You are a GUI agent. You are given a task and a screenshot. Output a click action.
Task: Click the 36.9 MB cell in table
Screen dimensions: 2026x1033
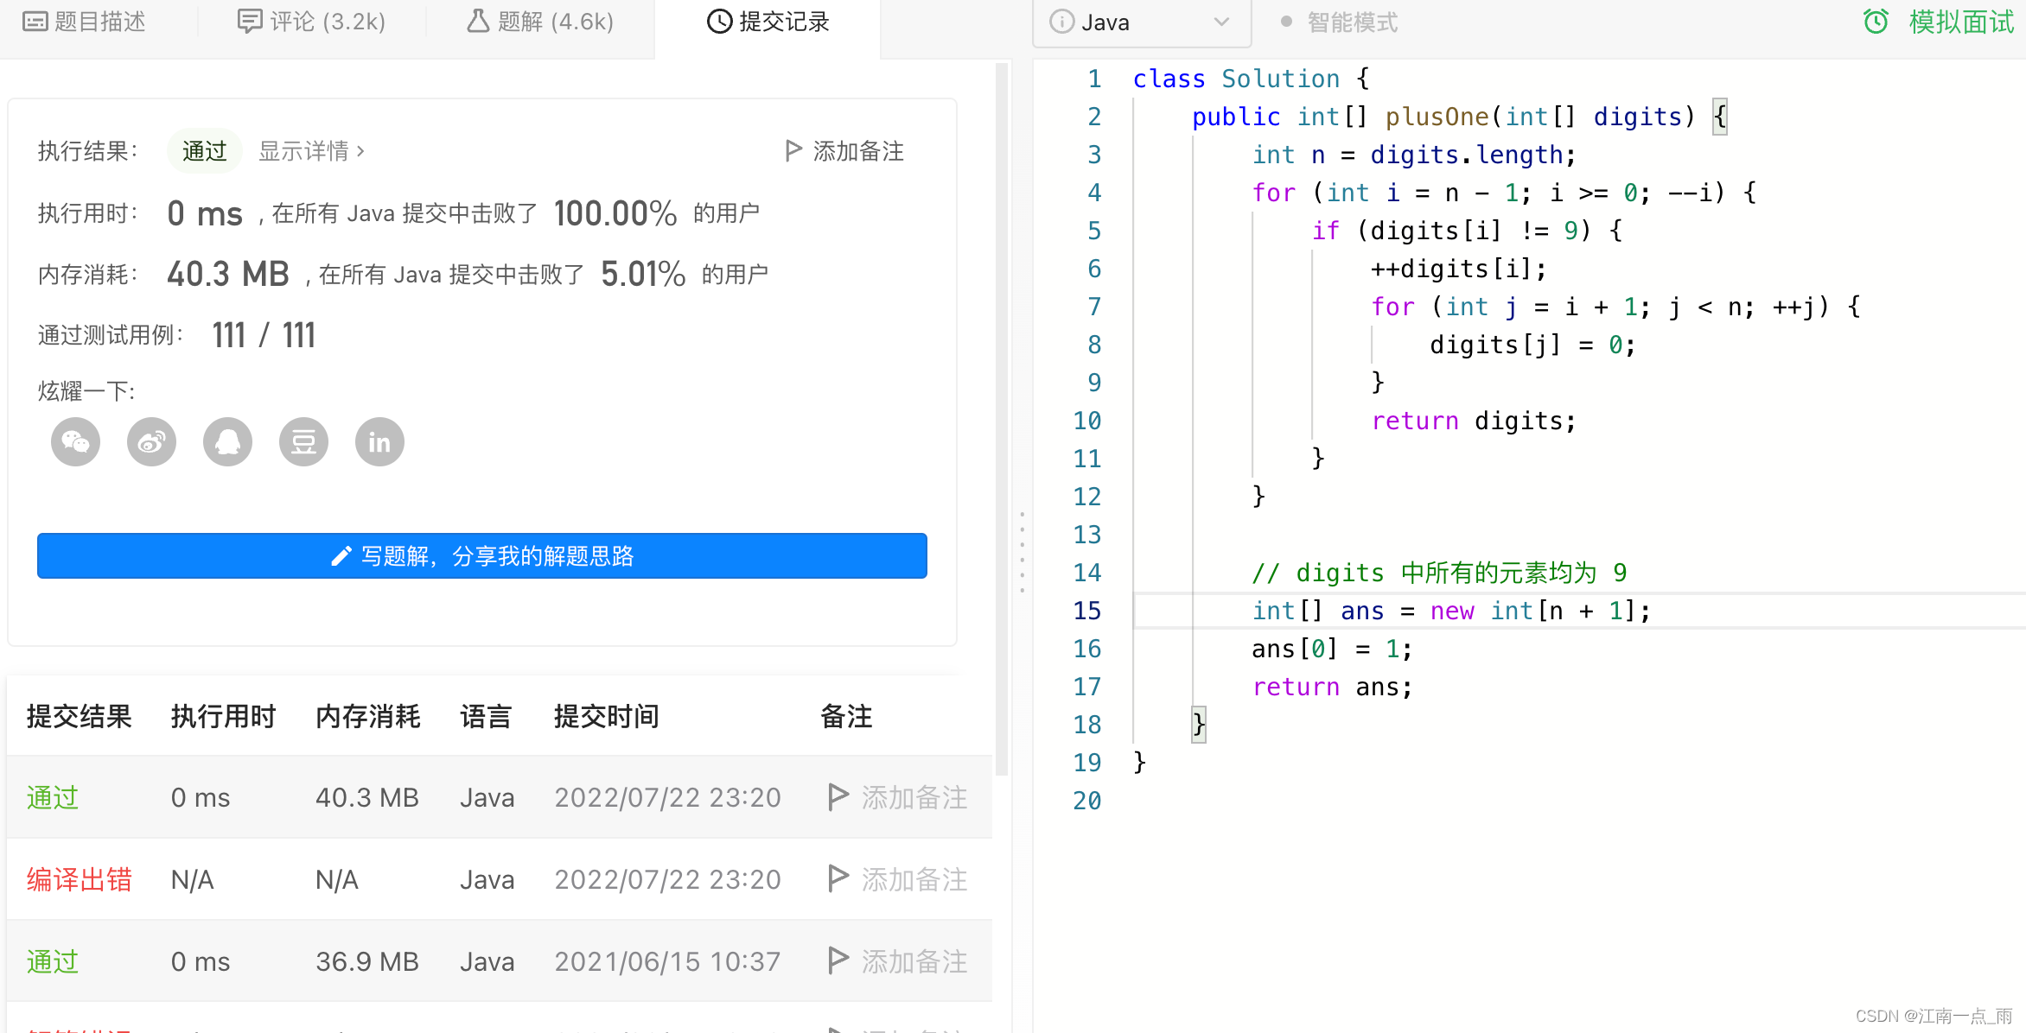click(367, 961)
